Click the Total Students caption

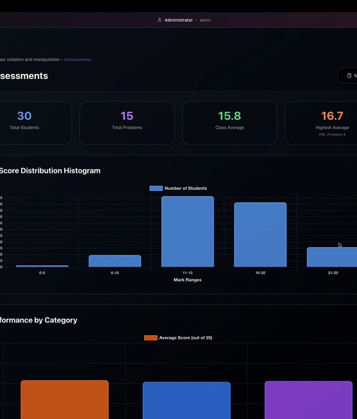click(x=24, y=128)
